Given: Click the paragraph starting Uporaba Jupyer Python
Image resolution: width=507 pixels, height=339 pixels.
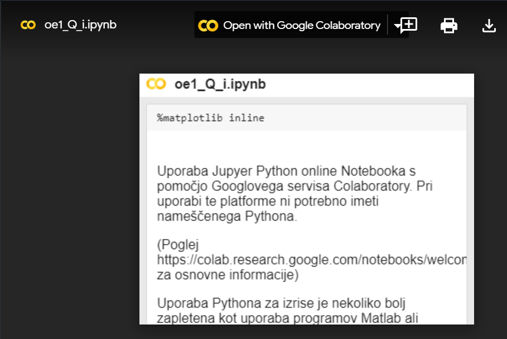Looking at the screenshot, I should pyautogui.click(x=294, y=193).
